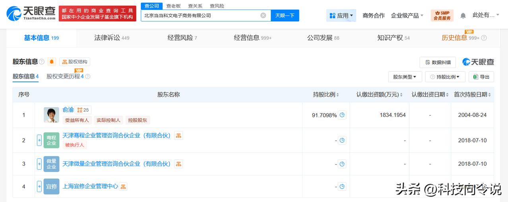Screen dimensions: 508x202
Task: Open the 持股比例 filter dropdown
Action: tap(445, 77)
